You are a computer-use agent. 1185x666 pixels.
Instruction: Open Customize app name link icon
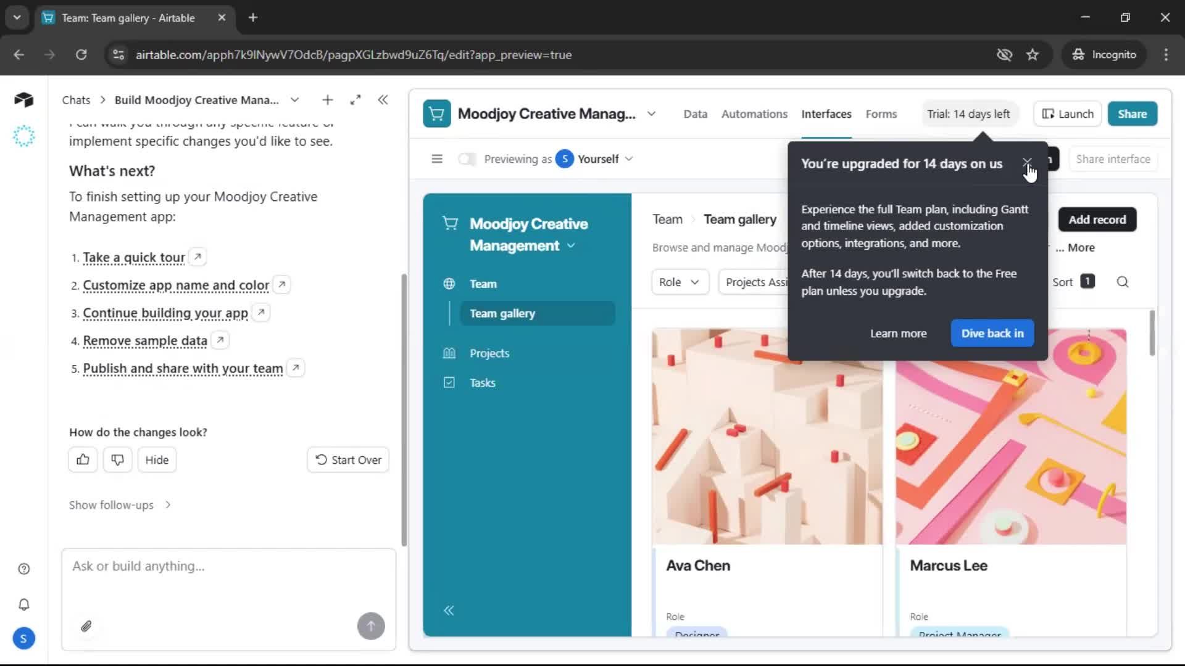[x=282, y=284]
